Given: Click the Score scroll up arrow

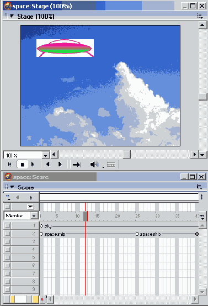Looking at the screenshot, I should point(202,225).
